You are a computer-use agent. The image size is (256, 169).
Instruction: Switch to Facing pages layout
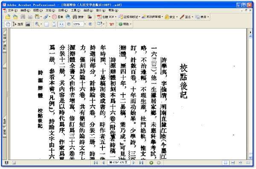[248, 163]
